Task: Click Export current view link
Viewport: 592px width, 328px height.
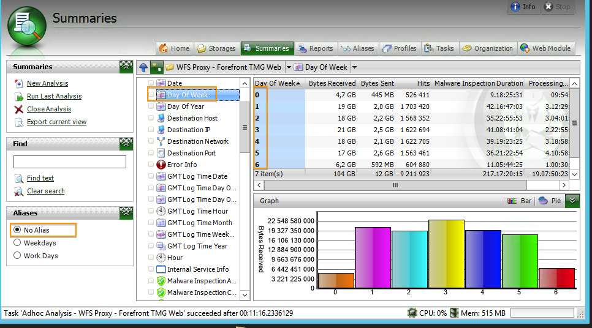Action: [56, 122]
